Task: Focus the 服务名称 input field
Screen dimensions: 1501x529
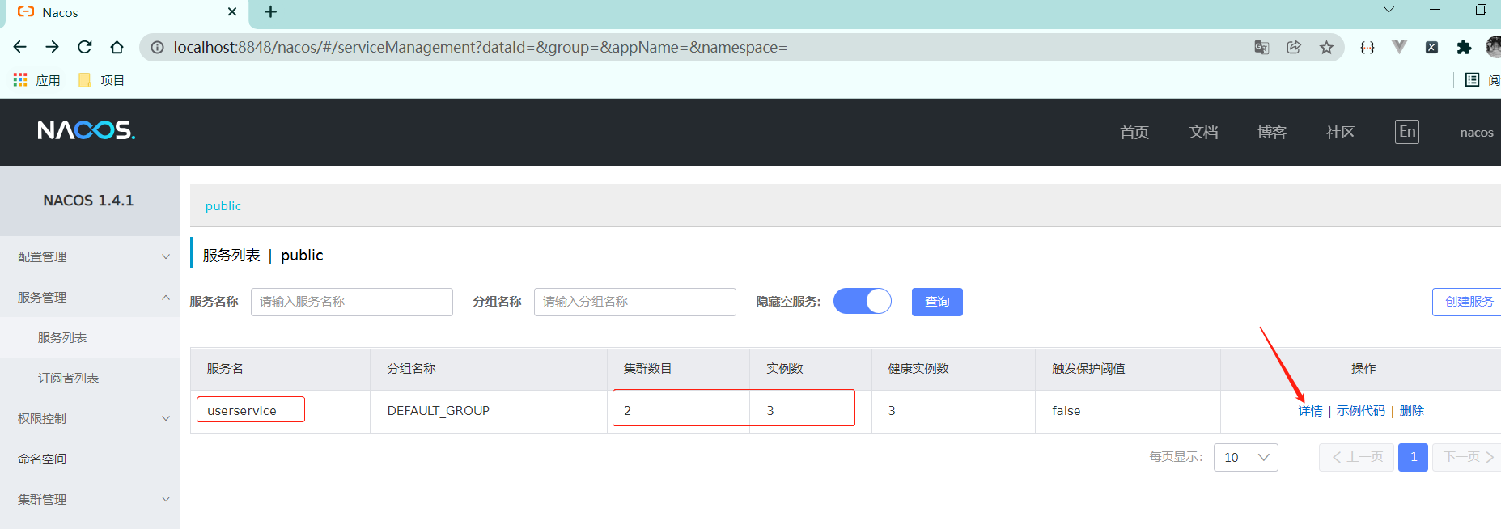Action: coord(352,302)
